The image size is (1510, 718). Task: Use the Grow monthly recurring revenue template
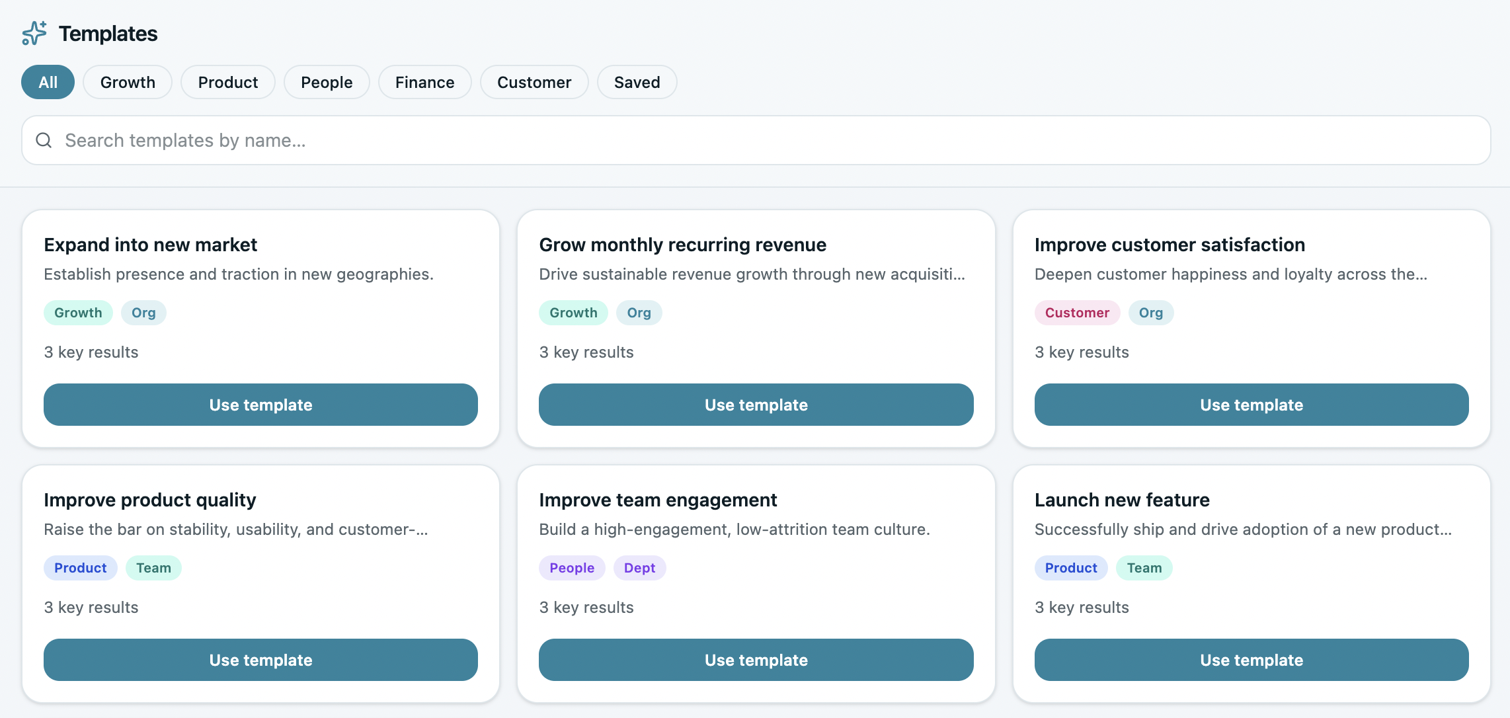click(x=756, y=405)
